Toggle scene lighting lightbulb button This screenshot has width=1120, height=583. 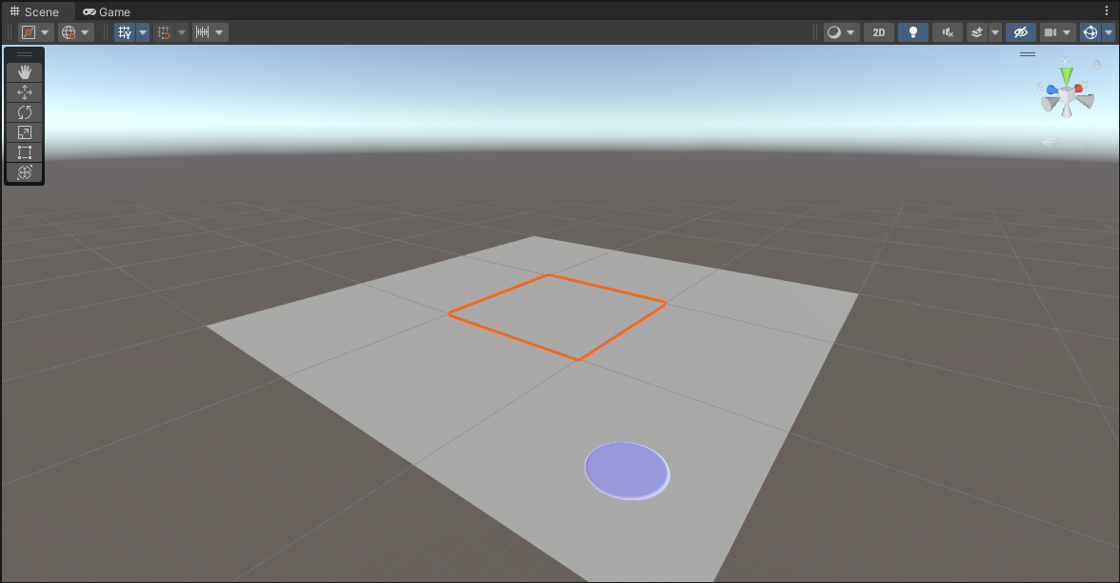[x=912, y=32]
